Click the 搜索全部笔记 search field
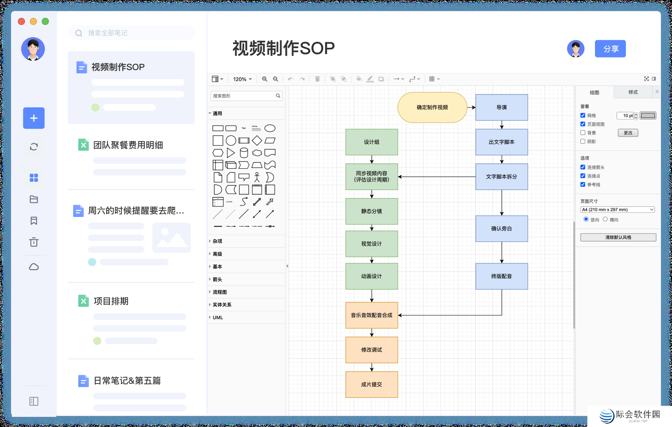This screenshot has height=427, width=672. [x=131, y=33]
